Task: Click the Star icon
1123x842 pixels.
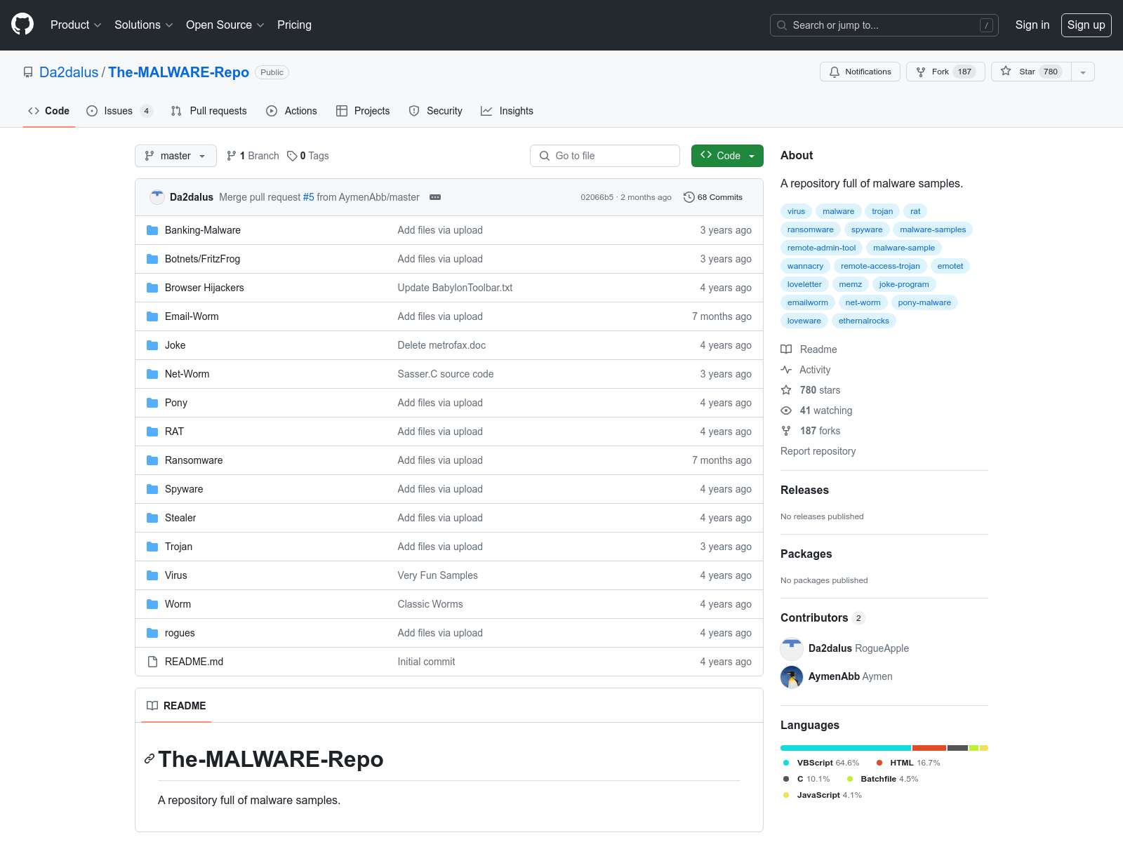Action: tap(1006, 72)
